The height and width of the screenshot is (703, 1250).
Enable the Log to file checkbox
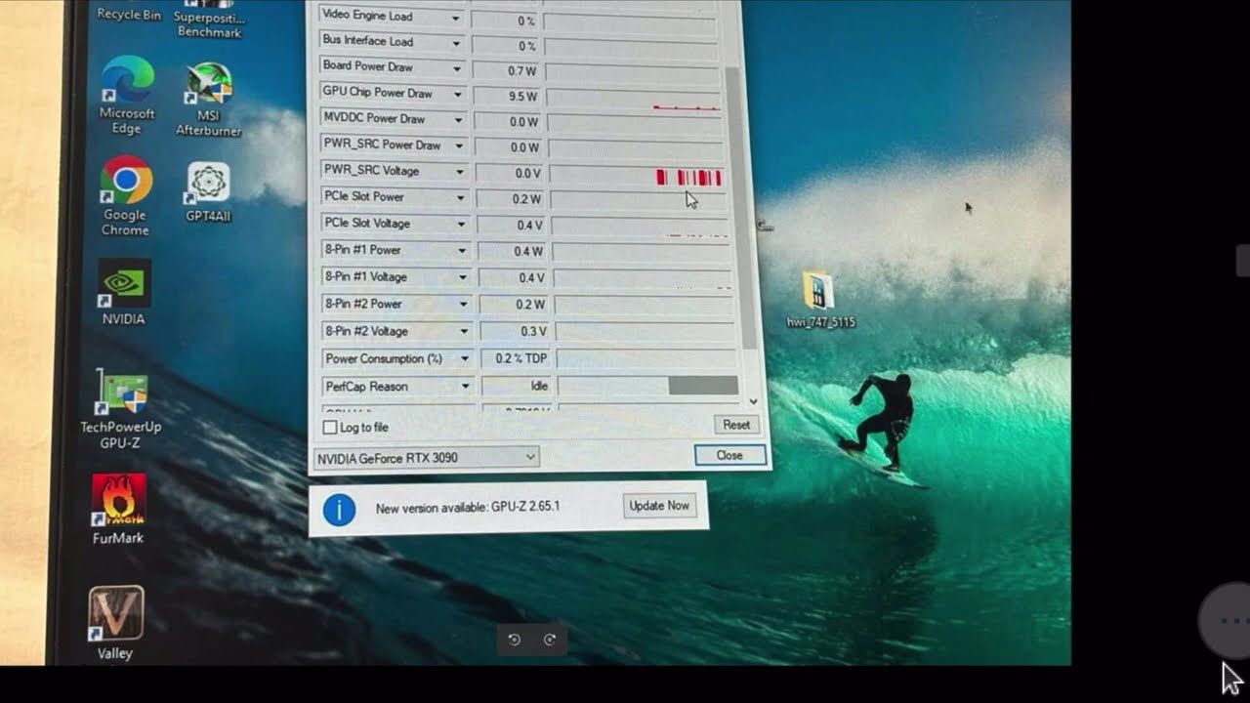[330, 428]
